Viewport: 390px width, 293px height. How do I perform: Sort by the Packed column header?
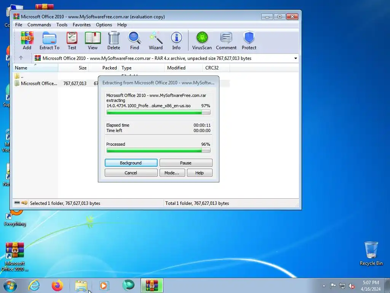104,68
